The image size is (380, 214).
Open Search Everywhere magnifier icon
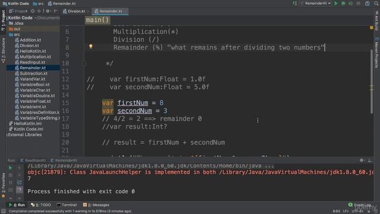pyautogui.click(x=376, y=4)
